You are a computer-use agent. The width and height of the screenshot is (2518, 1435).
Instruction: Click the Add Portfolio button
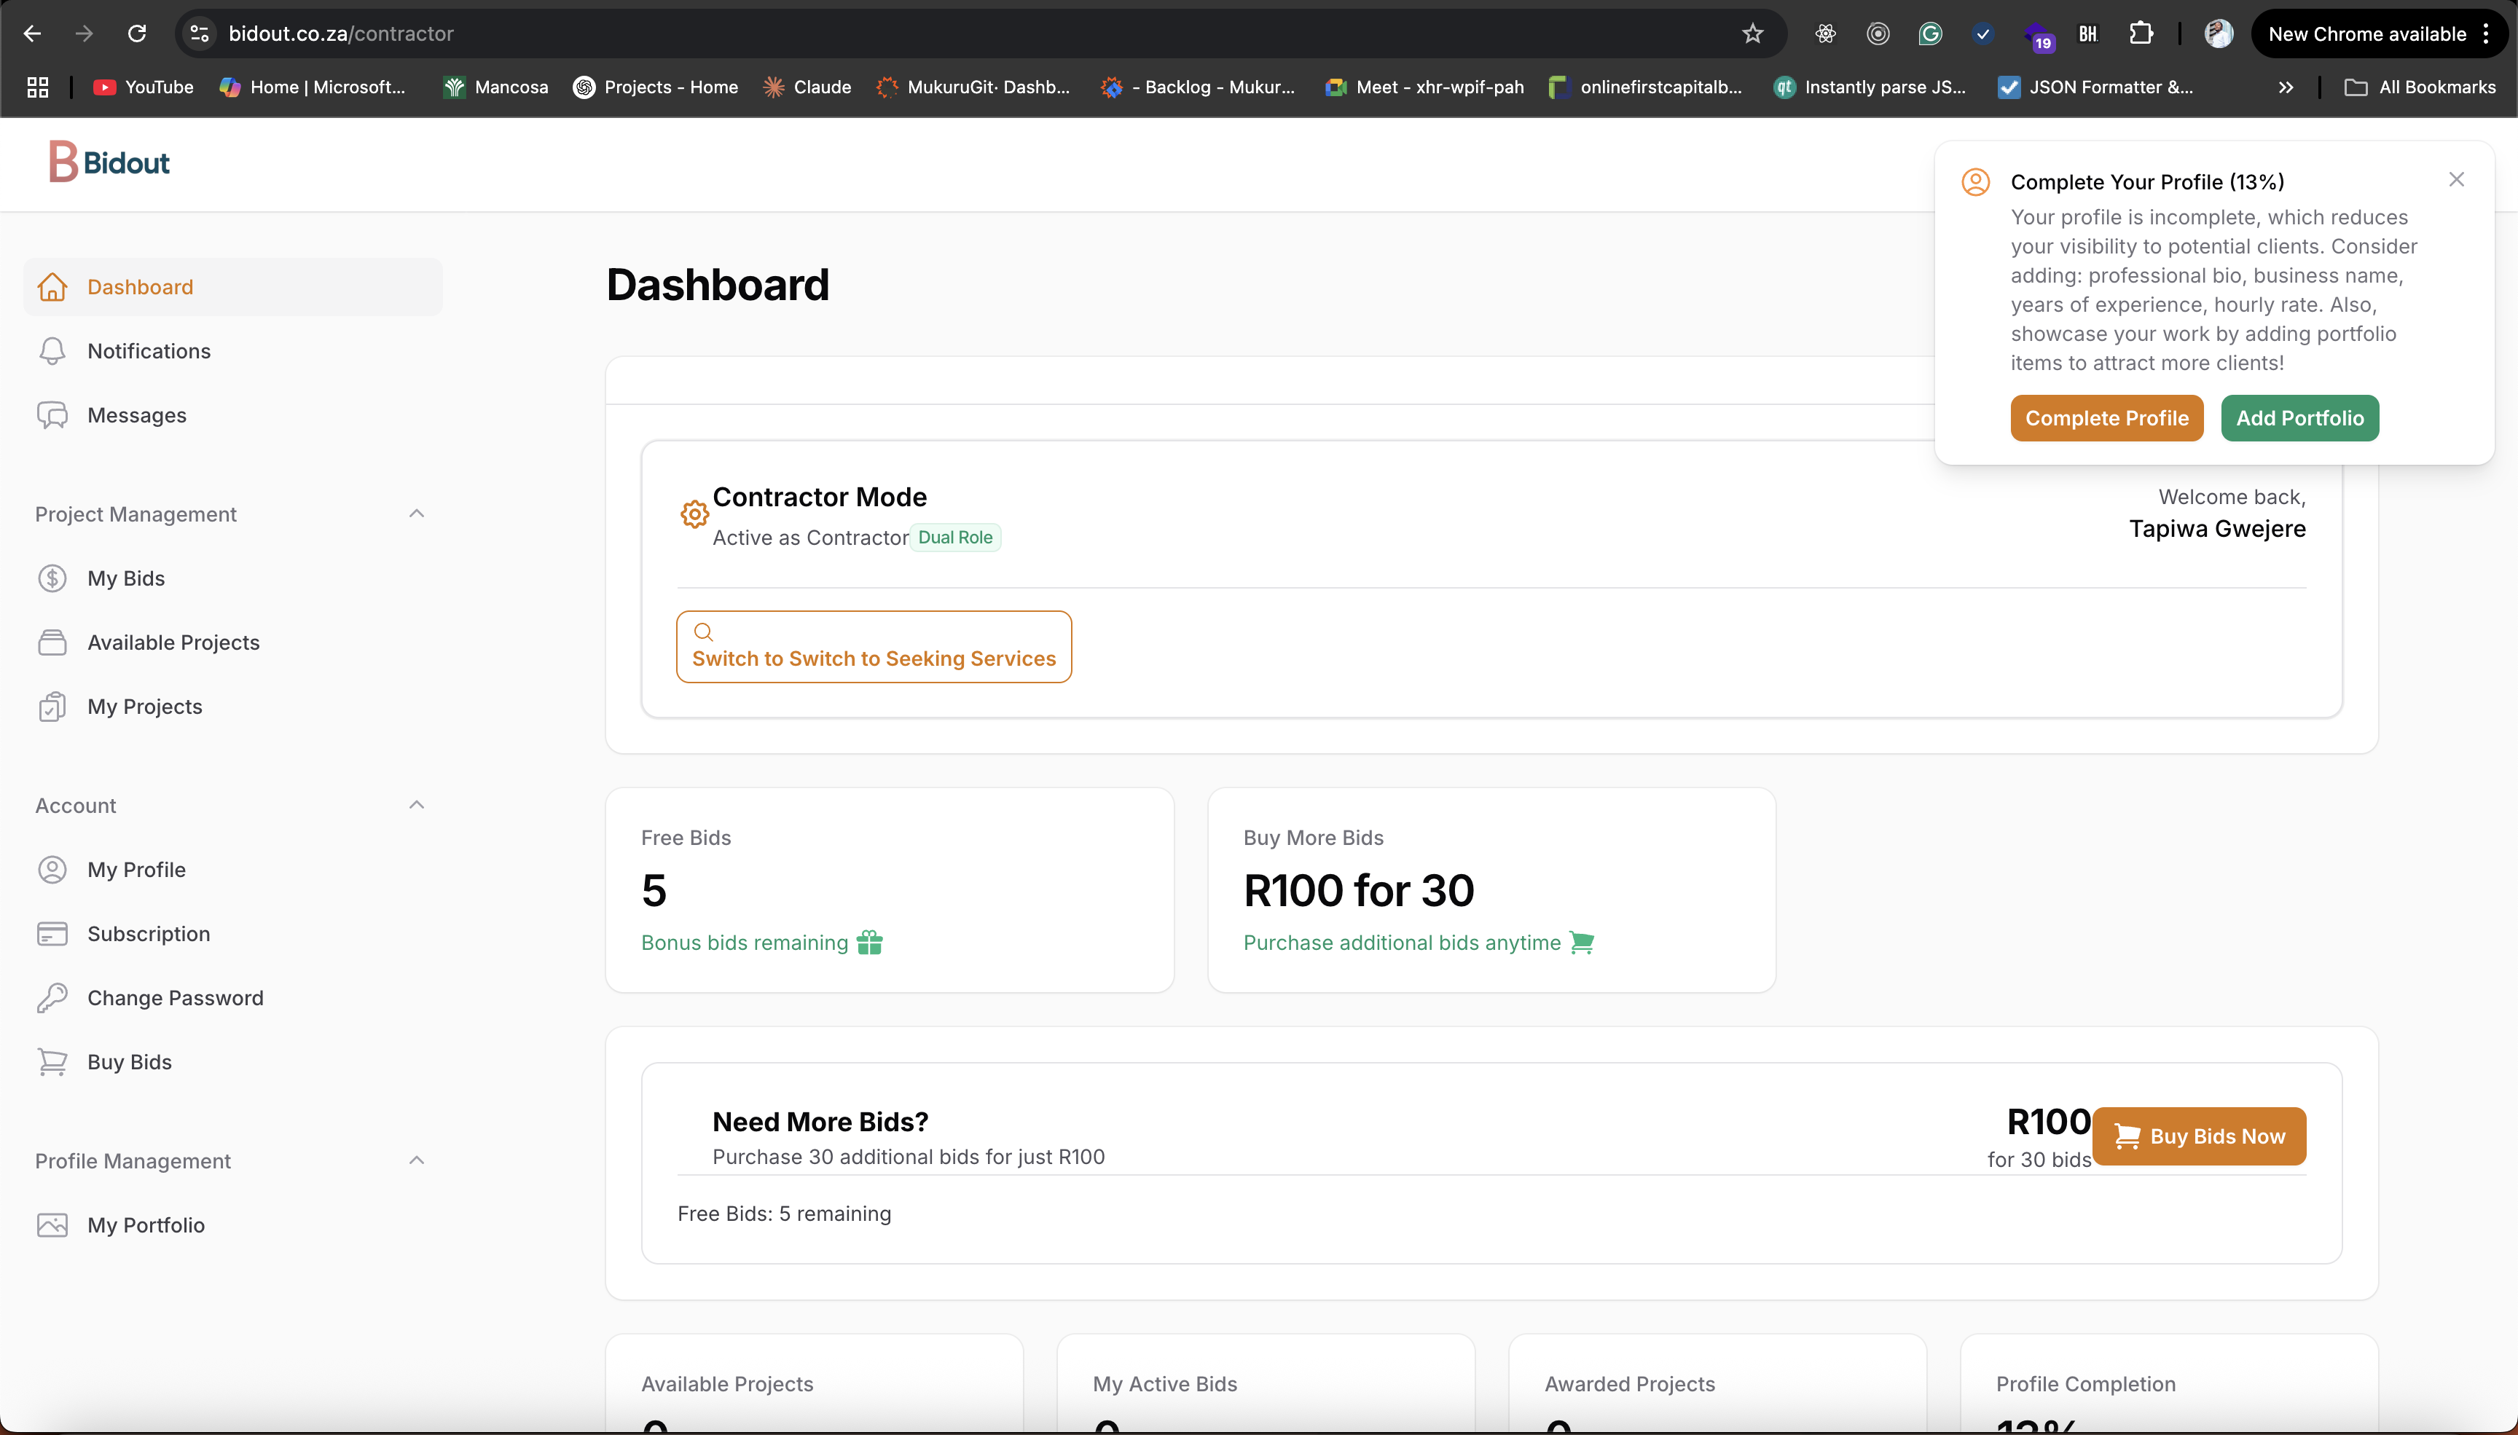pos(2299,418)
